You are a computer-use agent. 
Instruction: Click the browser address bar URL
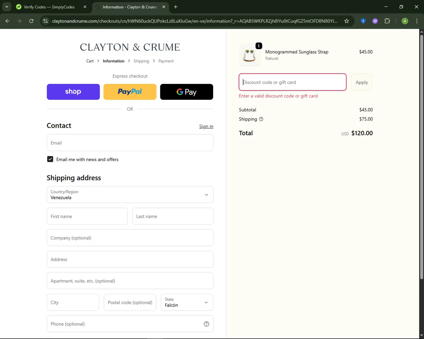pyautogui.click(x=194, y=21)
